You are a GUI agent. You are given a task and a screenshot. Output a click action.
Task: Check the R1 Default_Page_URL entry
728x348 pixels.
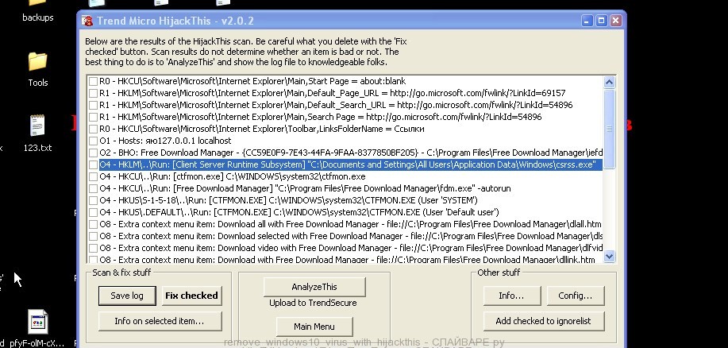coord(94,94)
